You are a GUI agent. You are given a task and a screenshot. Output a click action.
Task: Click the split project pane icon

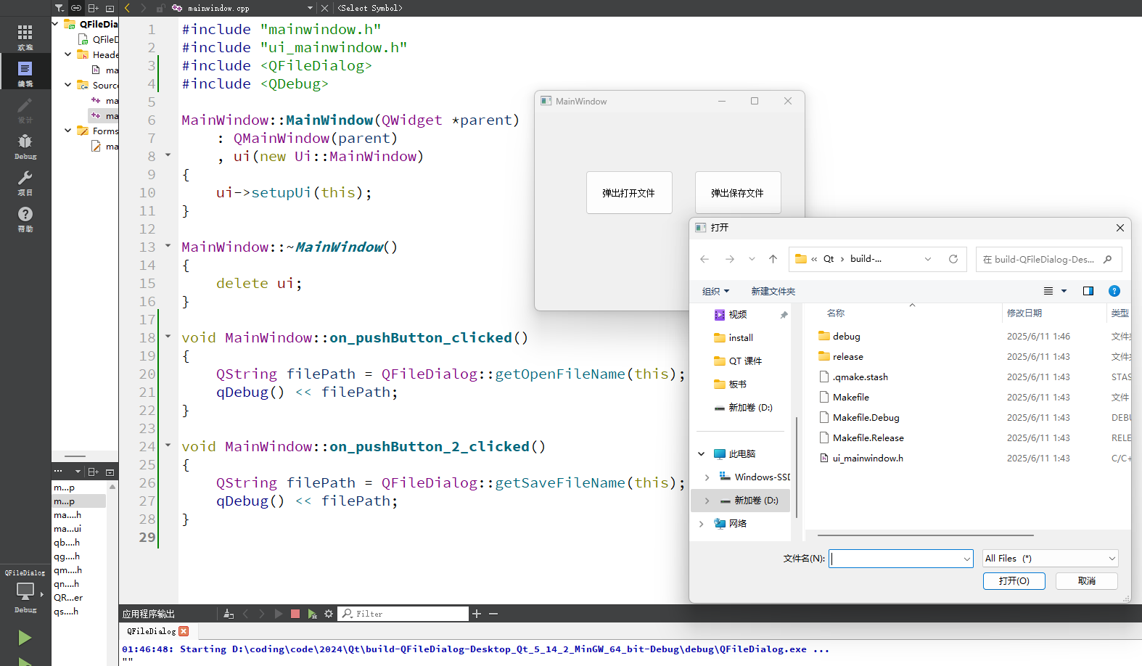coord(94,8)
